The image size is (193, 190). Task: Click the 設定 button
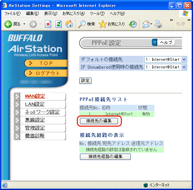pos(85,81)
